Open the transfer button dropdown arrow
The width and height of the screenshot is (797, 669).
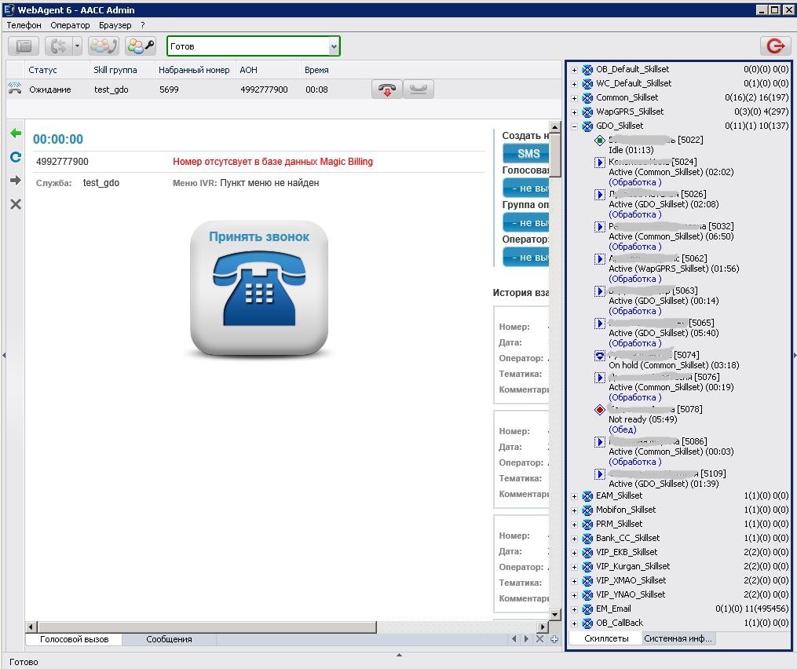click(x=77, y=46)
